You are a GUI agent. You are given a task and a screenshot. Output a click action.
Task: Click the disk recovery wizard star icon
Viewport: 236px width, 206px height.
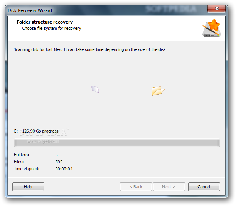211,28
